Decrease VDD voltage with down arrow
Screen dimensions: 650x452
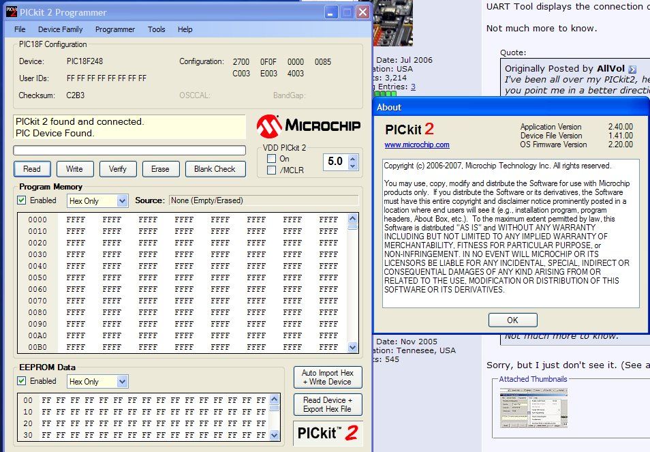[x=352, y=166]
